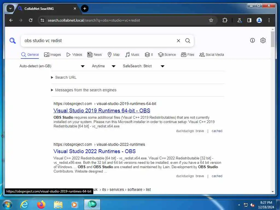Screen dimensions: 280x210
Task: Open cached copy of 2022 Runtimes result
Action: coord(217,176)
